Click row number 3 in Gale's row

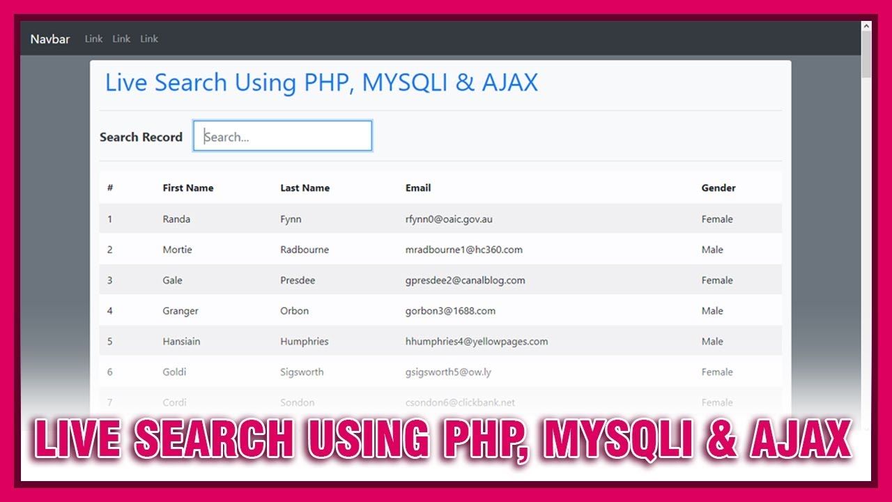click(109, 280)
